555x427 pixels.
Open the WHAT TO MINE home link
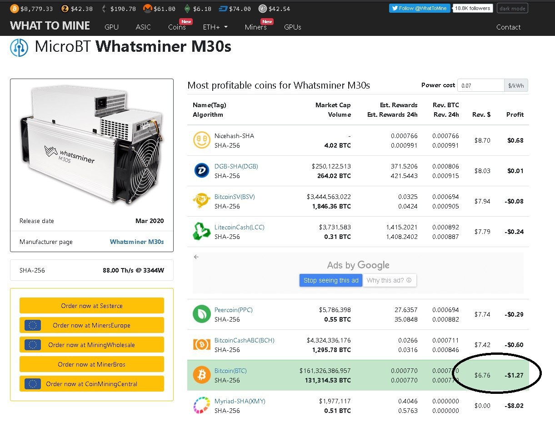tap(50, 26)
